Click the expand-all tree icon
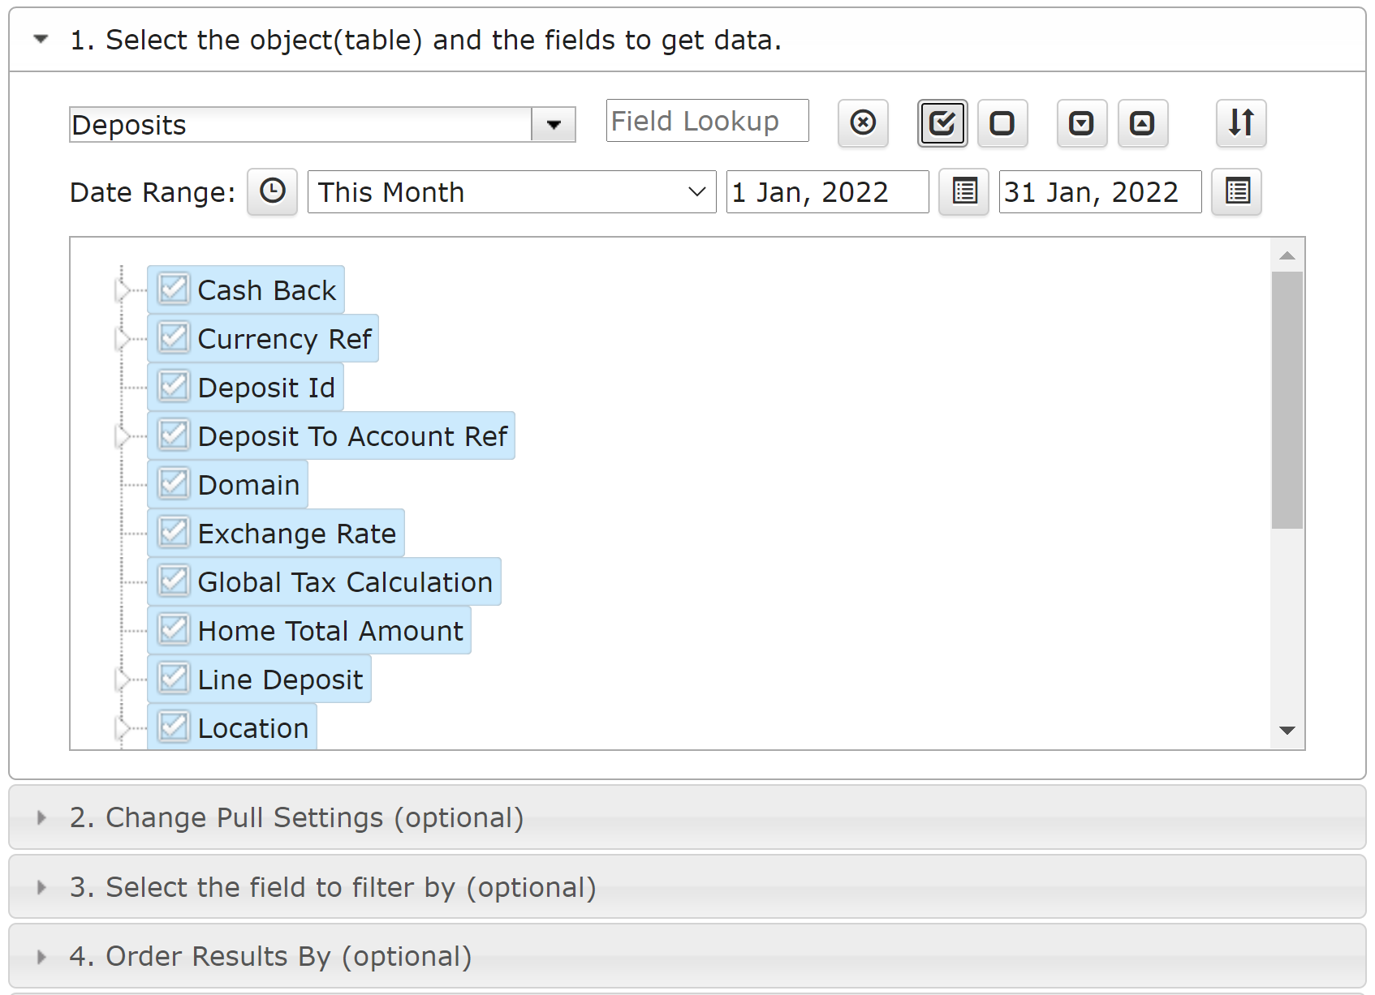Screen dimensions: 1375x995 pyautogui.click(x=1080, y=123)
